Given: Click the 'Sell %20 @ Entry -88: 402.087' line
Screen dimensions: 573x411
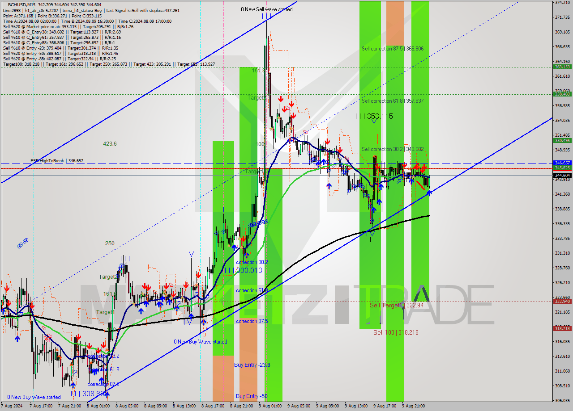Looking at the screenshot, I should coord(59,59).
